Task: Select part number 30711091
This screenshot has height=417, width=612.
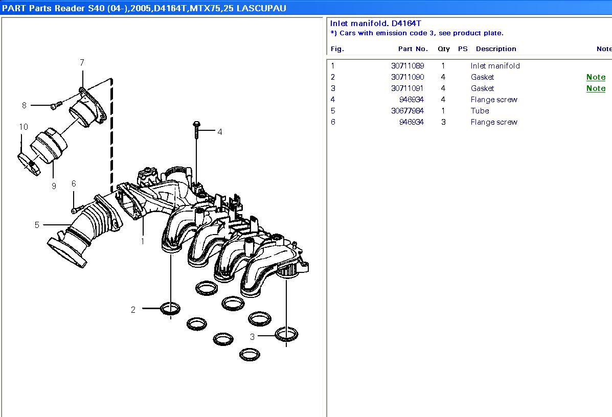Action: coord(407,88)
